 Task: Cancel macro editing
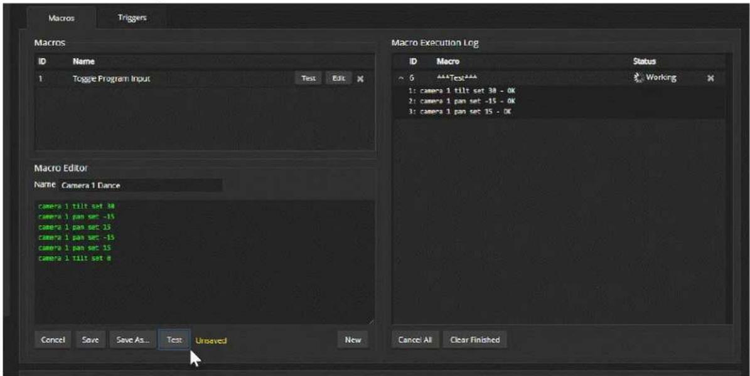(53, 340)
